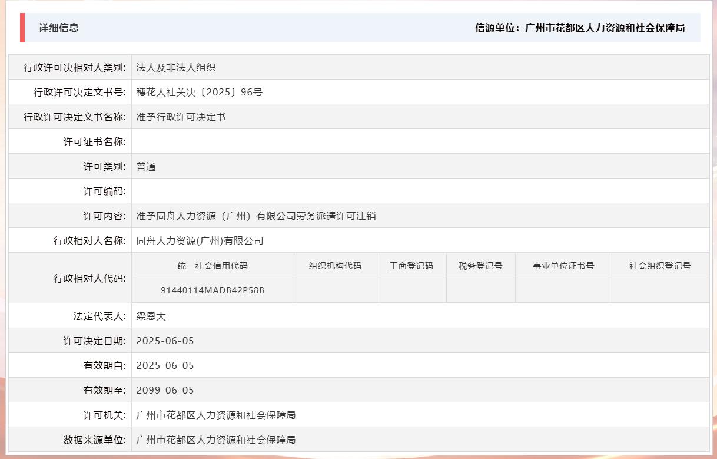Click the 详细信息 section header
This screenshot has width=717, height=459.
(x=61, y=27)
